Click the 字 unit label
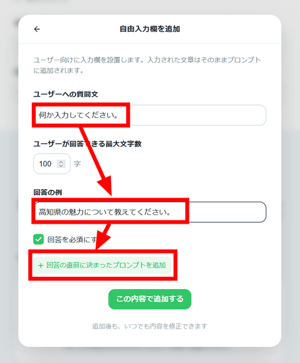Viewport: 300px width, 363px height. 77,163
